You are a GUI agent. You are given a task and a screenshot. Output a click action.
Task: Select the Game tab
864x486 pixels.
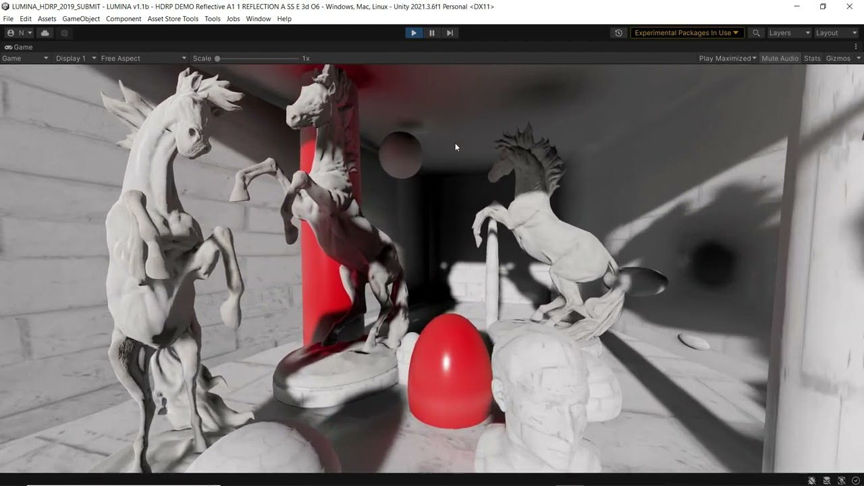pos(19,47)
